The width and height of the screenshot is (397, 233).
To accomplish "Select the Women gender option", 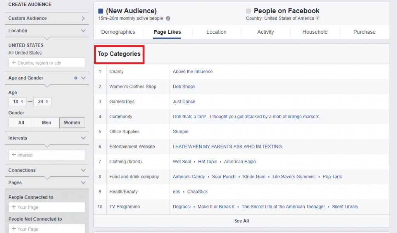I will pyautogui.click(x=72, y=123).
